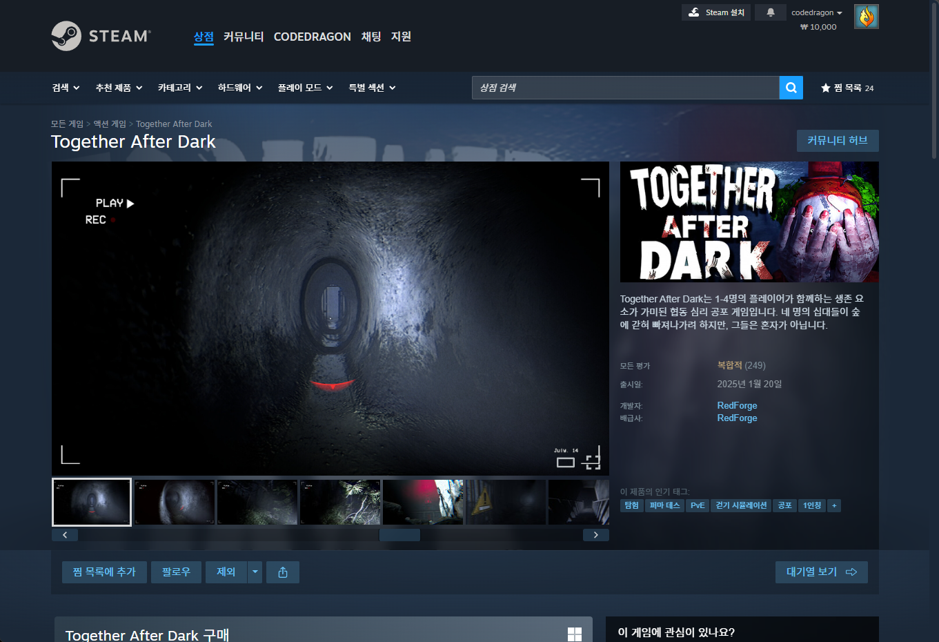Click the plus tag button

[x=834, y=506]
